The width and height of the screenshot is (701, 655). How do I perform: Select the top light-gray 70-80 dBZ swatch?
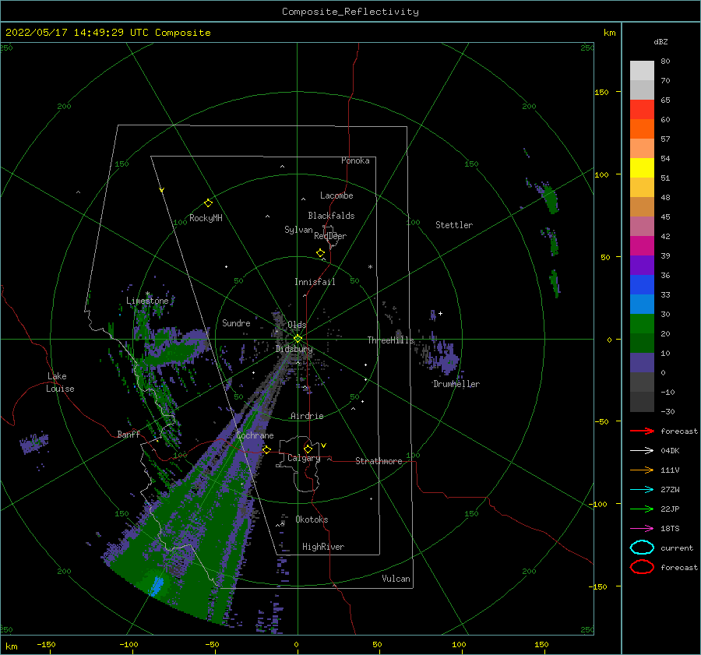pyautogui.click(x=642, y=71)
